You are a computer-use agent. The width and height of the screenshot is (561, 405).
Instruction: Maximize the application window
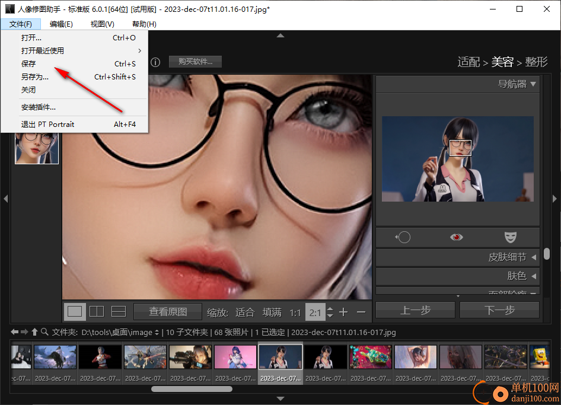coord(519,9)
